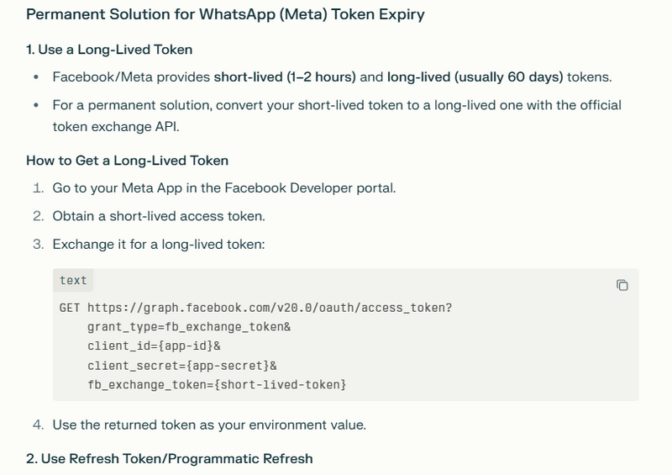Click 'Use the returned token' step four
This screenshot has height=475, width=672.
point(209,425)
